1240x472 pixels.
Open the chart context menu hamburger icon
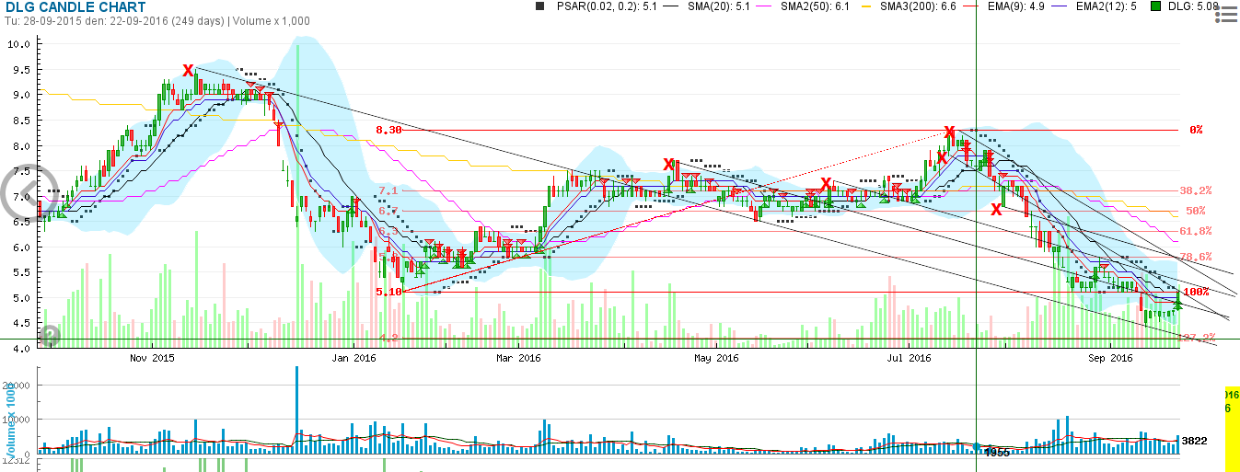coord(1225,14)
